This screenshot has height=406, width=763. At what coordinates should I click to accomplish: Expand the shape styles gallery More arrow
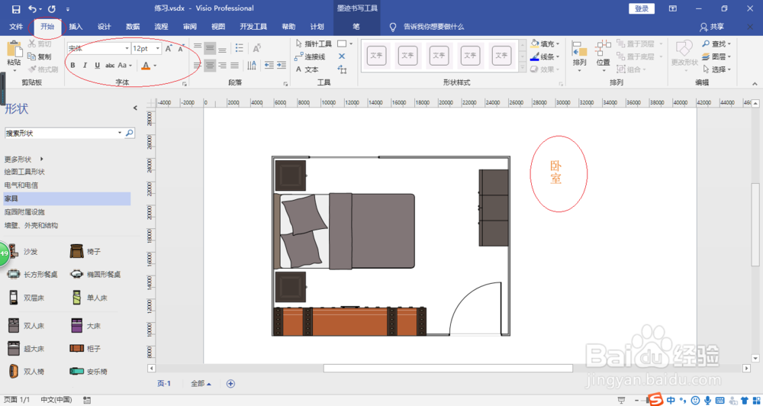523,68
